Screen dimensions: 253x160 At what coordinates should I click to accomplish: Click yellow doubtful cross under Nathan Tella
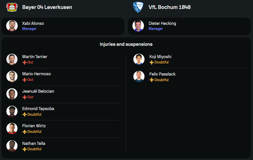(25, 149)
